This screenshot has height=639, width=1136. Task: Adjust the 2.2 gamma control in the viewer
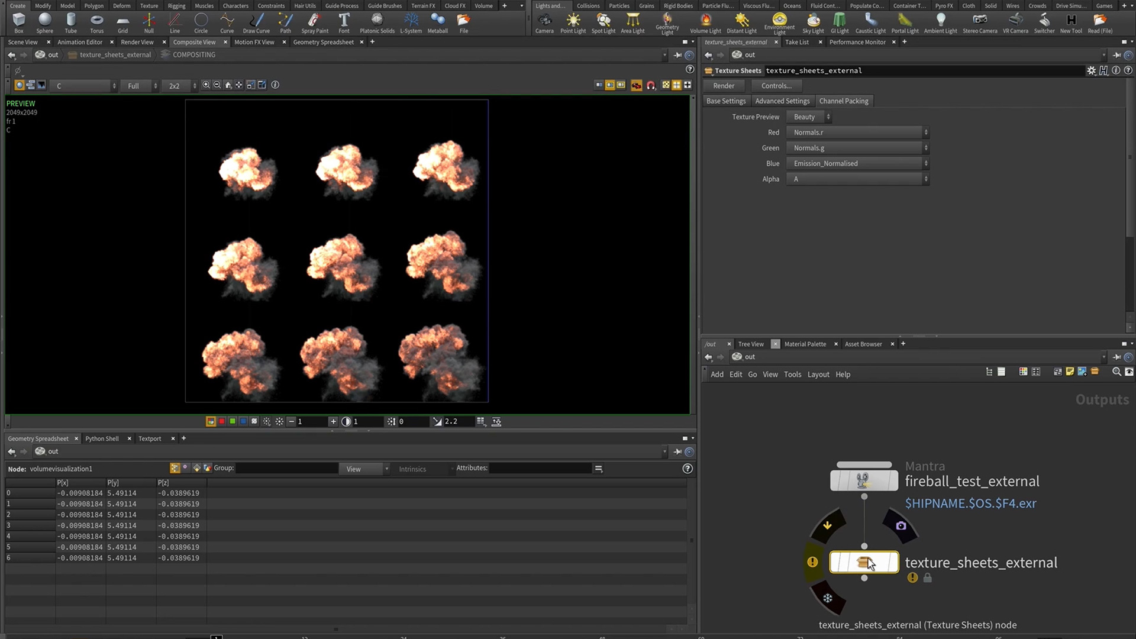(x=451, y=421)
